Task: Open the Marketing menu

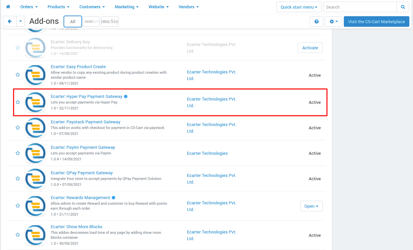Action: [x=126, y=7]
